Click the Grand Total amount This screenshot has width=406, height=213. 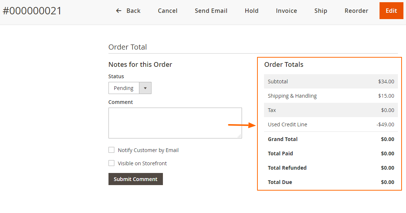tap(387, 139)
